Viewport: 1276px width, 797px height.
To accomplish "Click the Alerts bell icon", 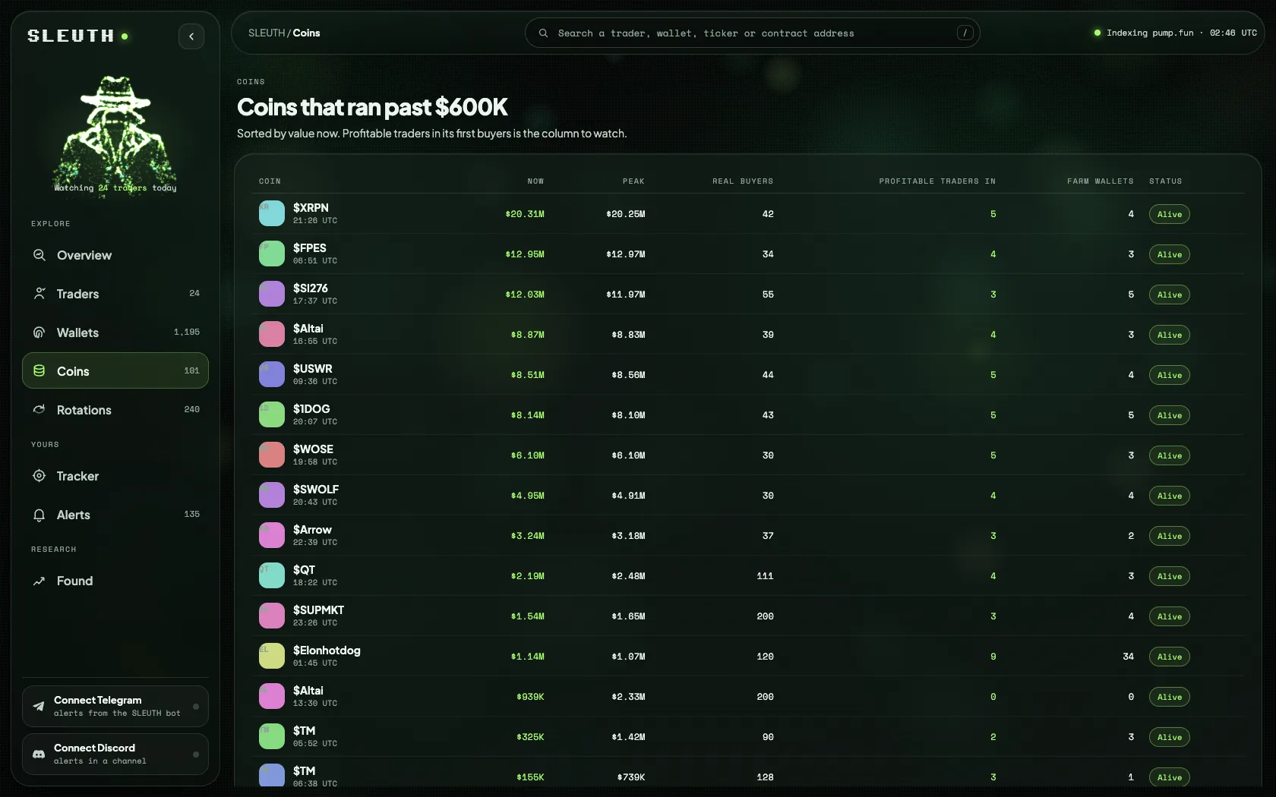I will [39, 515].
